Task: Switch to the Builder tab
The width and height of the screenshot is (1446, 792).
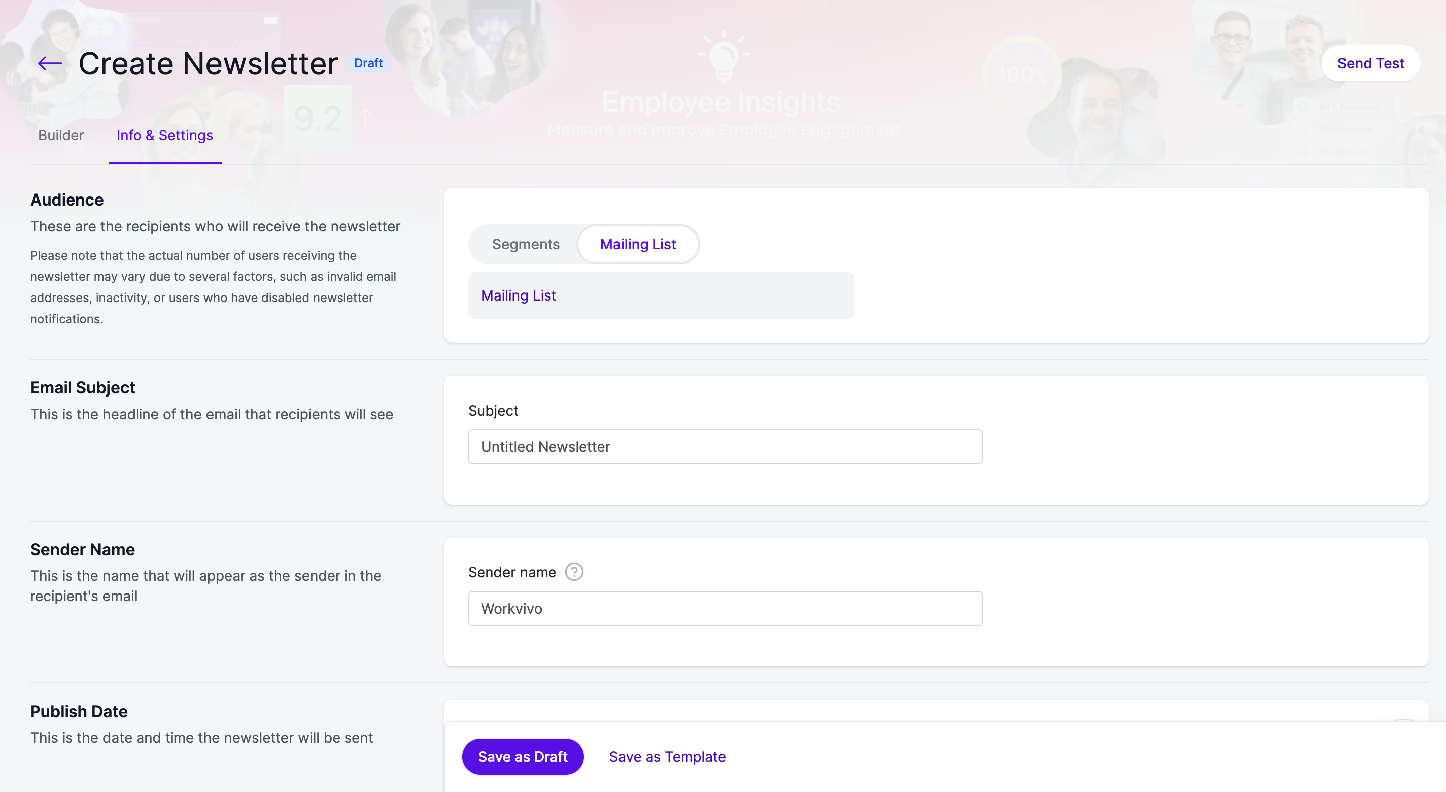Action: point(61,135)
